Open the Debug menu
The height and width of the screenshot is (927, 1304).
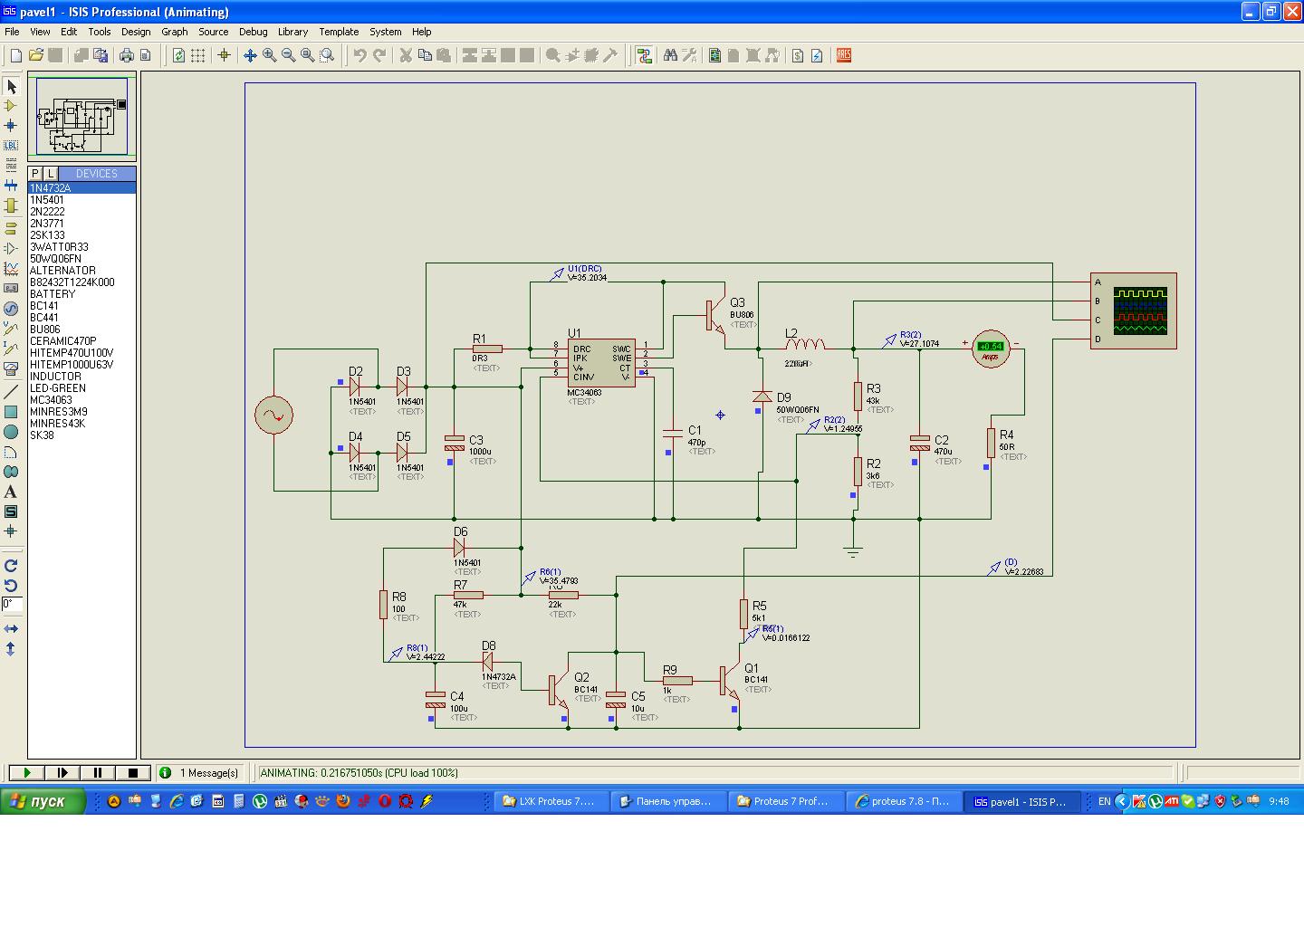(x=253, y=32)
